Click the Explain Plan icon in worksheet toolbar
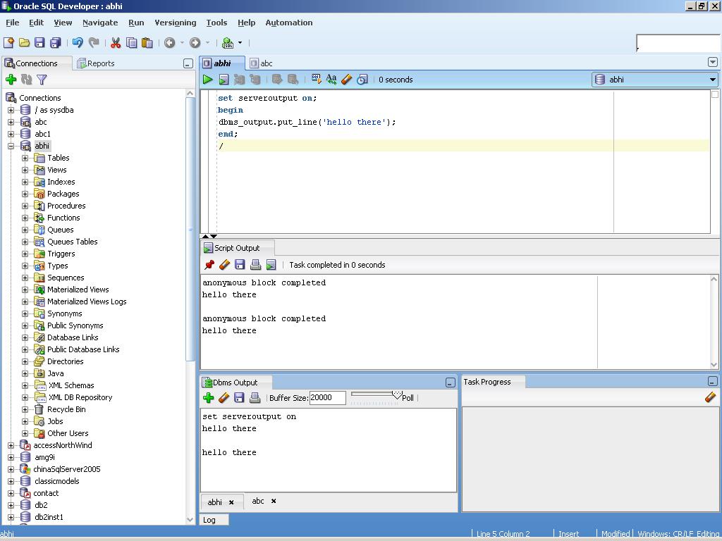This screenshot has height=541, width=722. (316, 80)
